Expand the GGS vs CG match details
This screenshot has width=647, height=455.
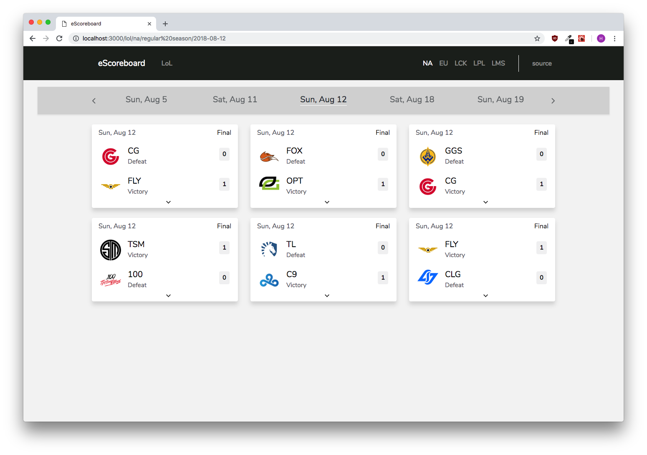pyautogui.click(x=486, y=202)
